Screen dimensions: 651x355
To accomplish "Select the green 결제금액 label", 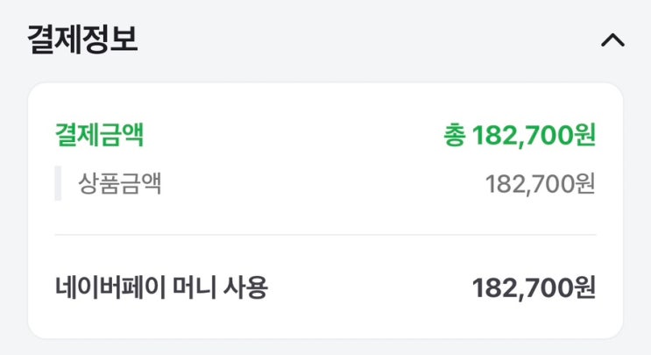I will click(99, 135).
